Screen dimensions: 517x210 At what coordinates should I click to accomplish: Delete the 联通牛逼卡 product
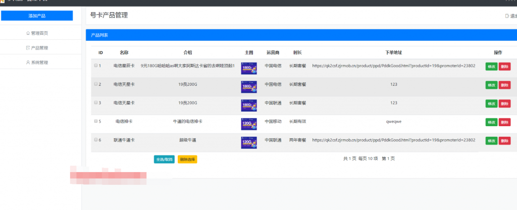(x=504, y=141)
